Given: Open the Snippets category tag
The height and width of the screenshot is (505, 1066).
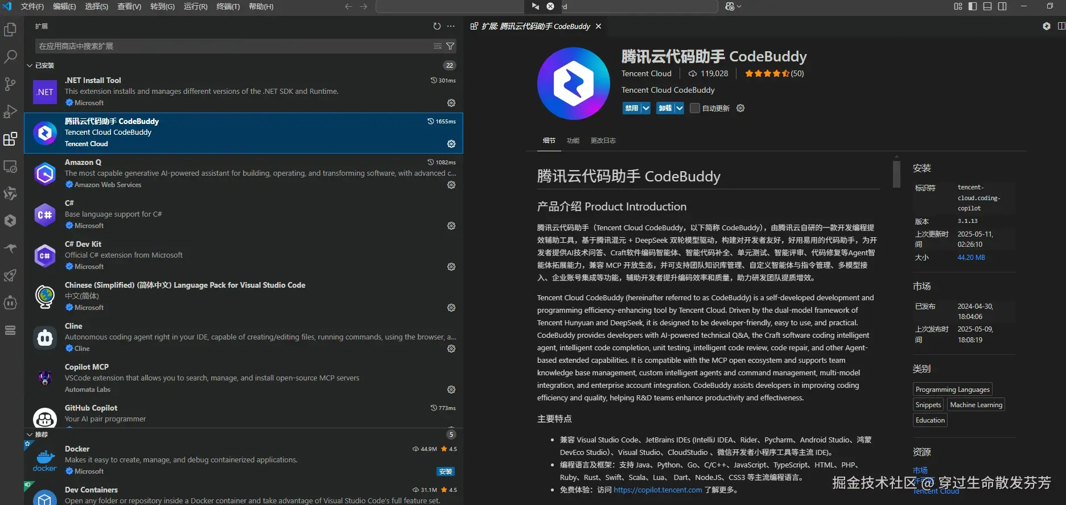Looking at the screenshot, I should [x=928, y=405].
